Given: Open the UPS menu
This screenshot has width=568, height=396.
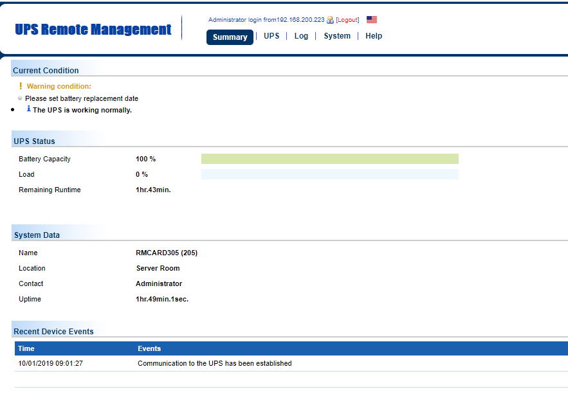Looking at the screenshot, I should 271,36.
